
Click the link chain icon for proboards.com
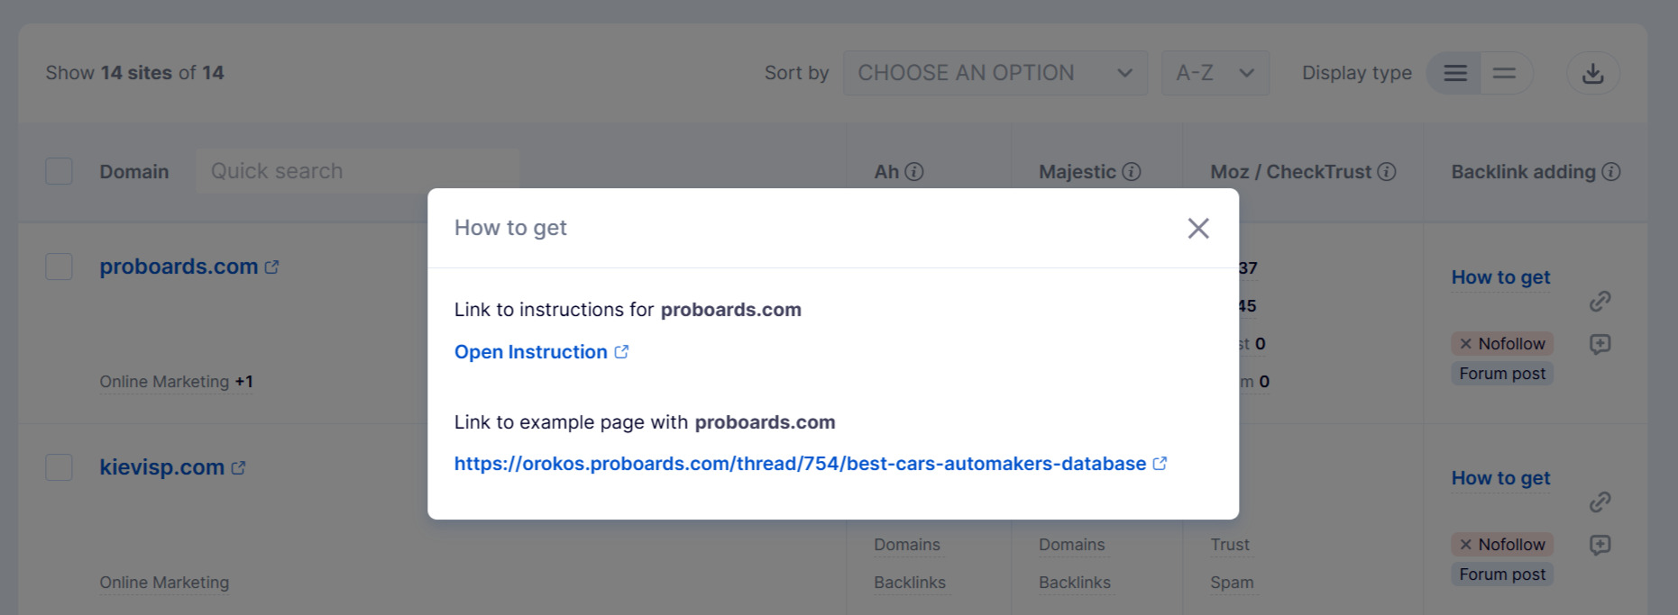tap(1600, 301)
